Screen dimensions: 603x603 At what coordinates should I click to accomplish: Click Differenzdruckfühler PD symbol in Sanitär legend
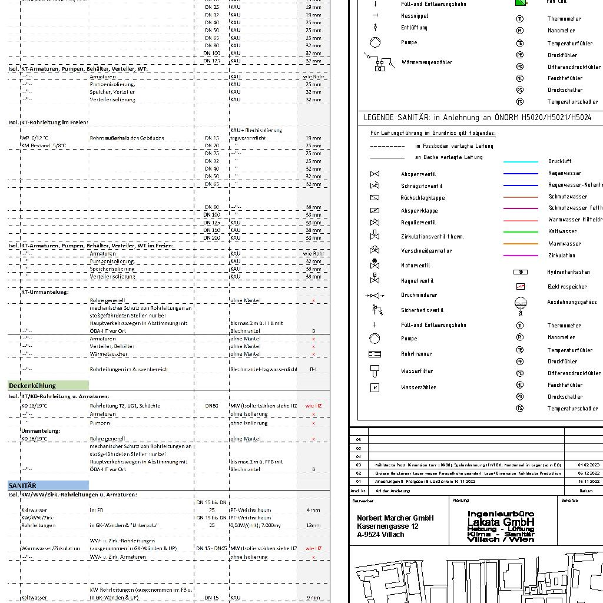519,373
